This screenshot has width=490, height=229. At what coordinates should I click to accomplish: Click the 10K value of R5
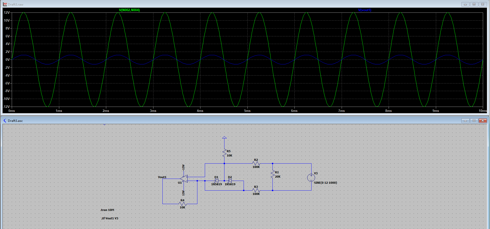tap(230, 155)
